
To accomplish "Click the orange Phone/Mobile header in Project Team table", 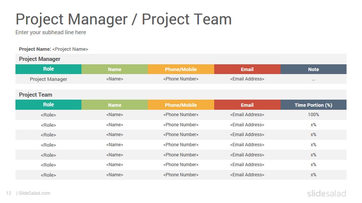I will click(181, 105).
